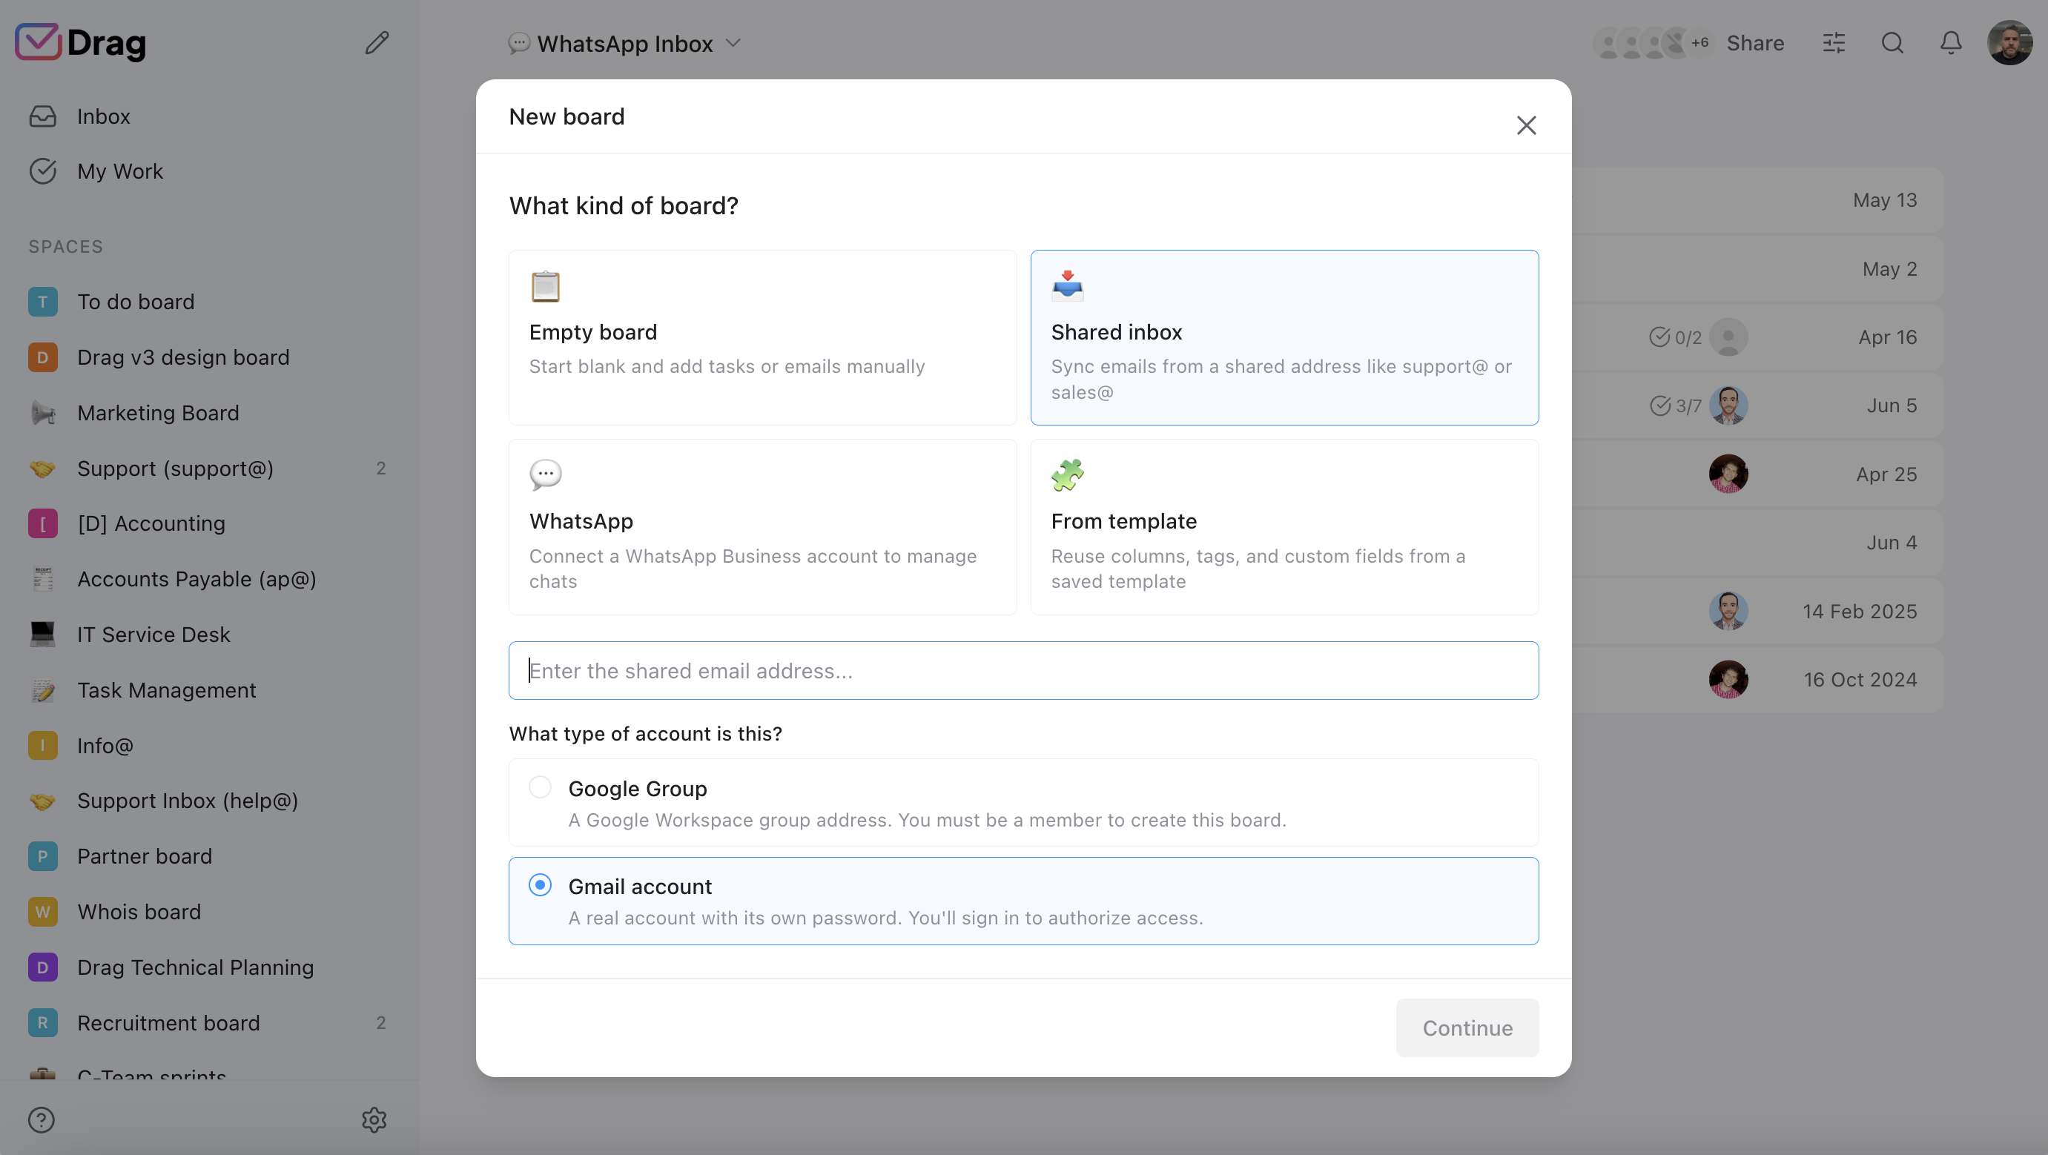
Task: Click the Support handshake icon
Action: click(x=43, y=469)
